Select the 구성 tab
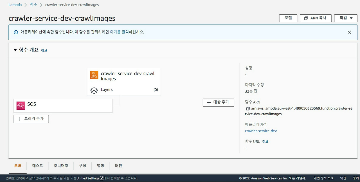The height and width of the screenshot is (182, 360). (x=82, y=166)
